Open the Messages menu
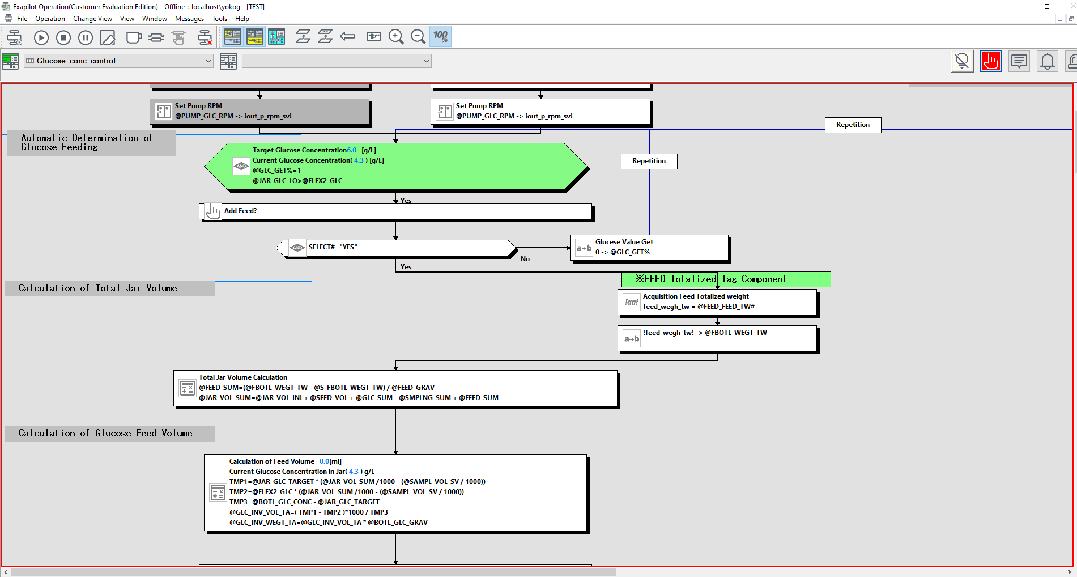This screenshot has width=1077, height=577. [x=189, y=19]
